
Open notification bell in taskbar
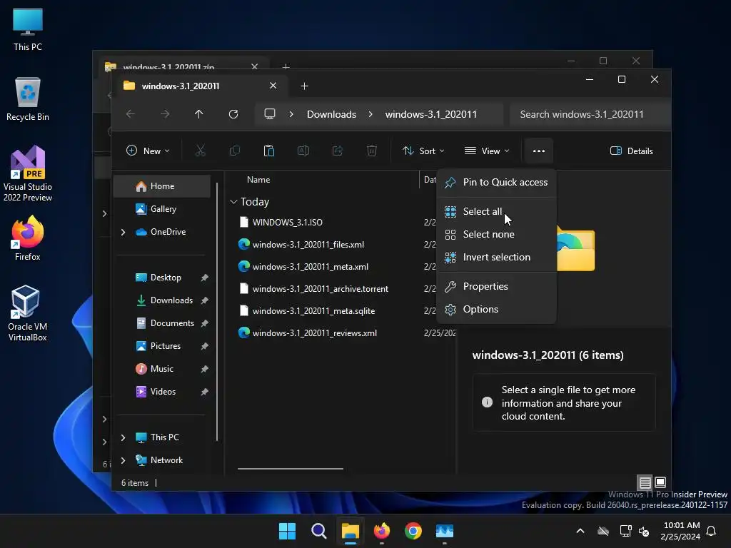[x=712, y=531]
